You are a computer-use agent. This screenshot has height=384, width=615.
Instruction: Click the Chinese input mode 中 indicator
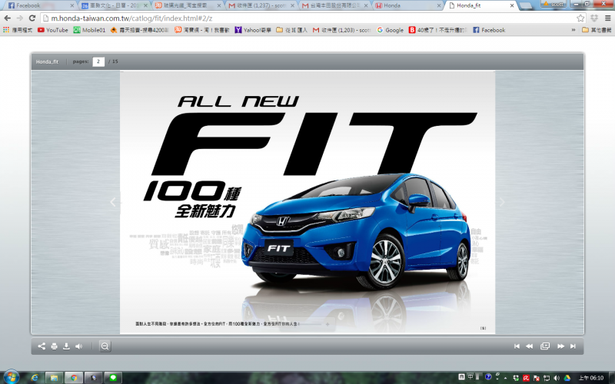pos(470,377)
